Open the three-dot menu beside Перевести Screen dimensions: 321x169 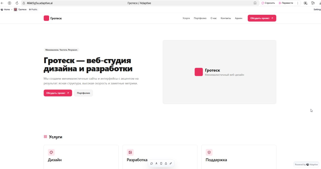pos(298,3)
